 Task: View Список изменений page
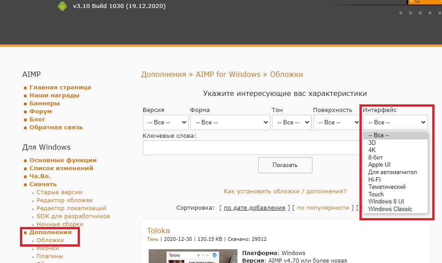coord(61,168)
